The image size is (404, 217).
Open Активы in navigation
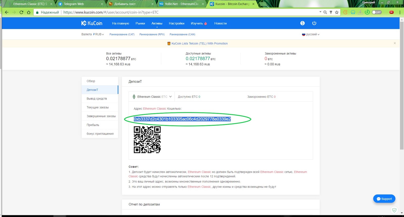coord(157,23)
